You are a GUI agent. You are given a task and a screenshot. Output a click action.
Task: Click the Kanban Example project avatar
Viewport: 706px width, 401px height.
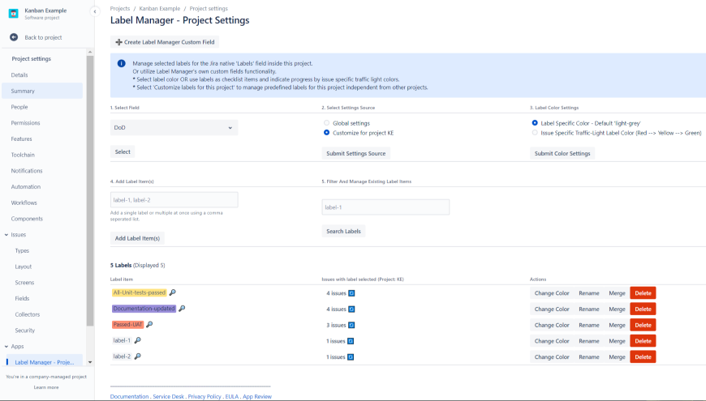[x=14, y=13]
